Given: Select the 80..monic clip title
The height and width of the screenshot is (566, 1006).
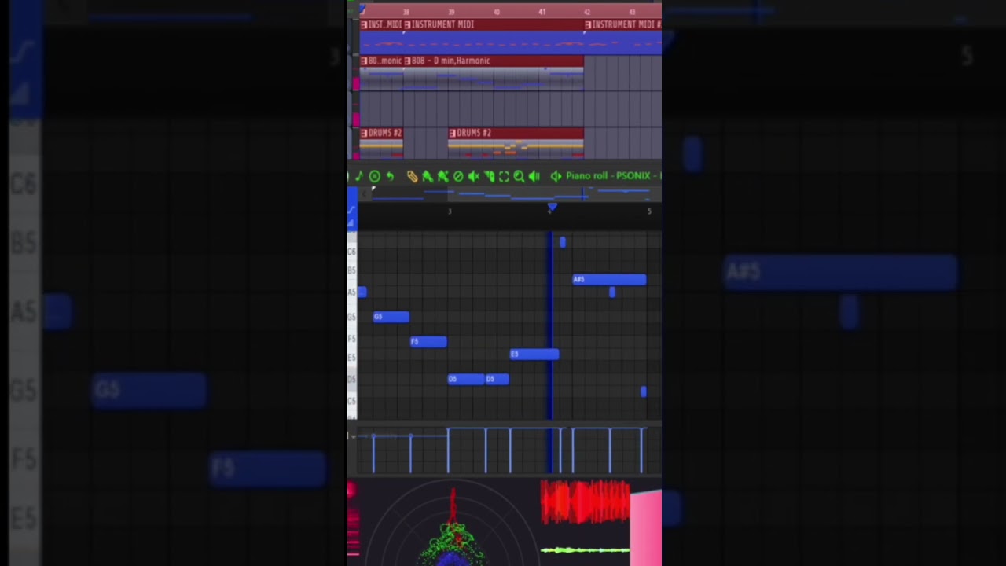Looking at the screenshot, I should tap(385, 61).
